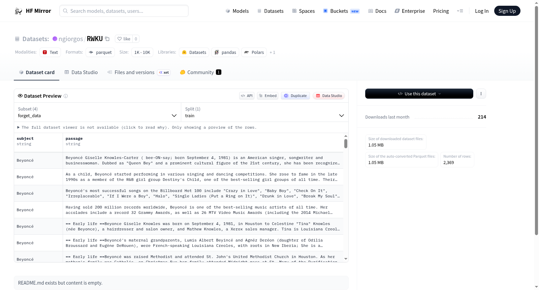
Task: Click the preview table scroll up arrow
Action: coord(346,136)
